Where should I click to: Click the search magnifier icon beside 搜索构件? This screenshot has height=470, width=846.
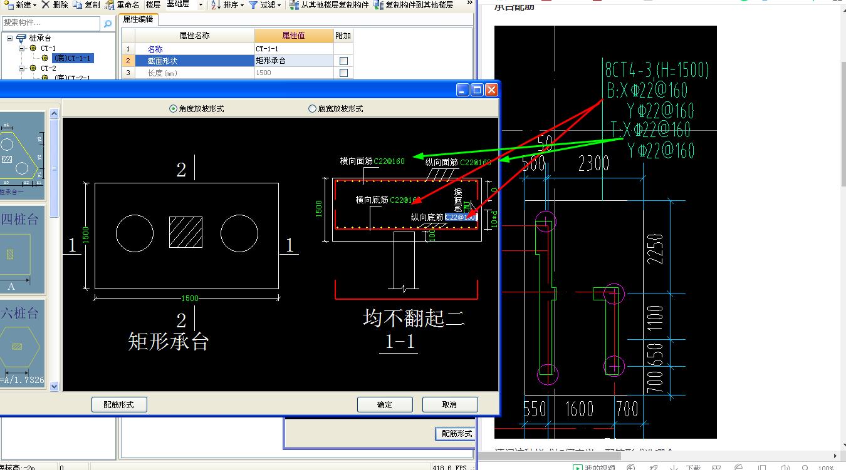click(108, 24)
